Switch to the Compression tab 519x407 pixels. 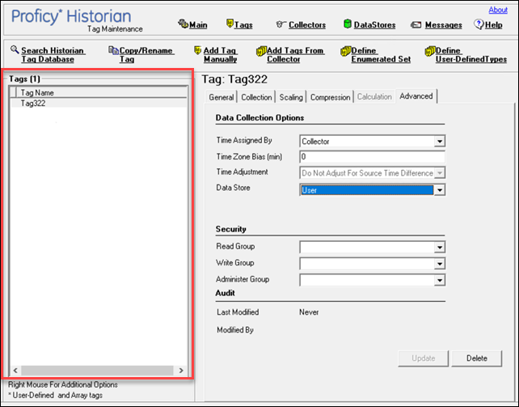330,97
